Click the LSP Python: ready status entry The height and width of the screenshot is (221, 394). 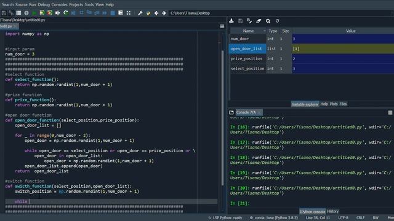click(225, 218)
